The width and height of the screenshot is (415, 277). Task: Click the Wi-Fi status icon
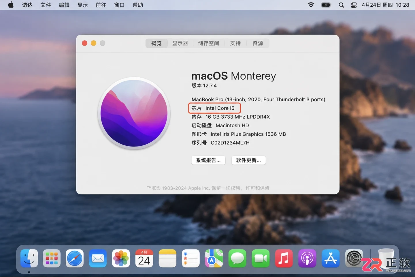(311, 5)
